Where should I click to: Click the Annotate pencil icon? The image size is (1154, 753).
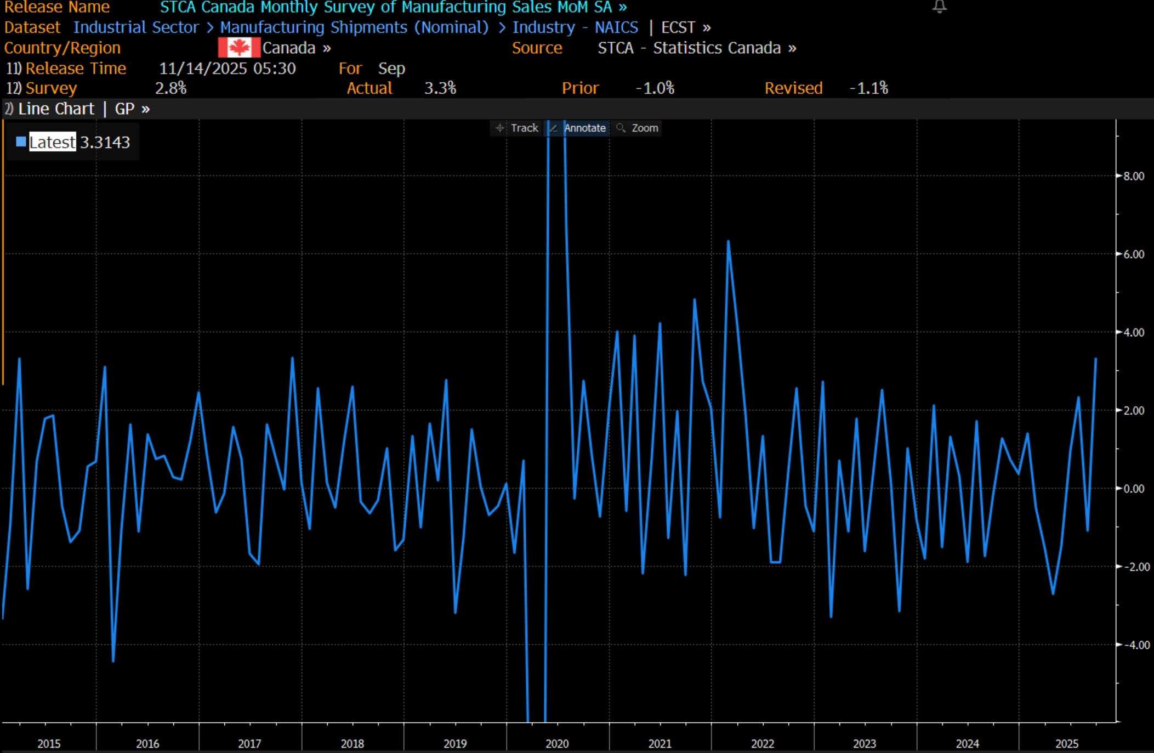(x=553, y=128)
